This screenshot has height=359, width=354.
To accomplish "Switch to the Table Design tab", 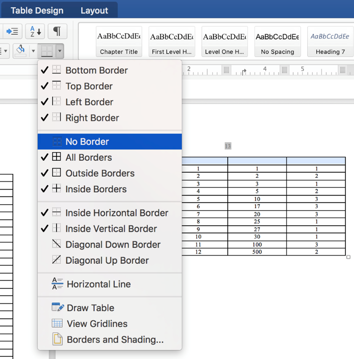I will [37, 11].
